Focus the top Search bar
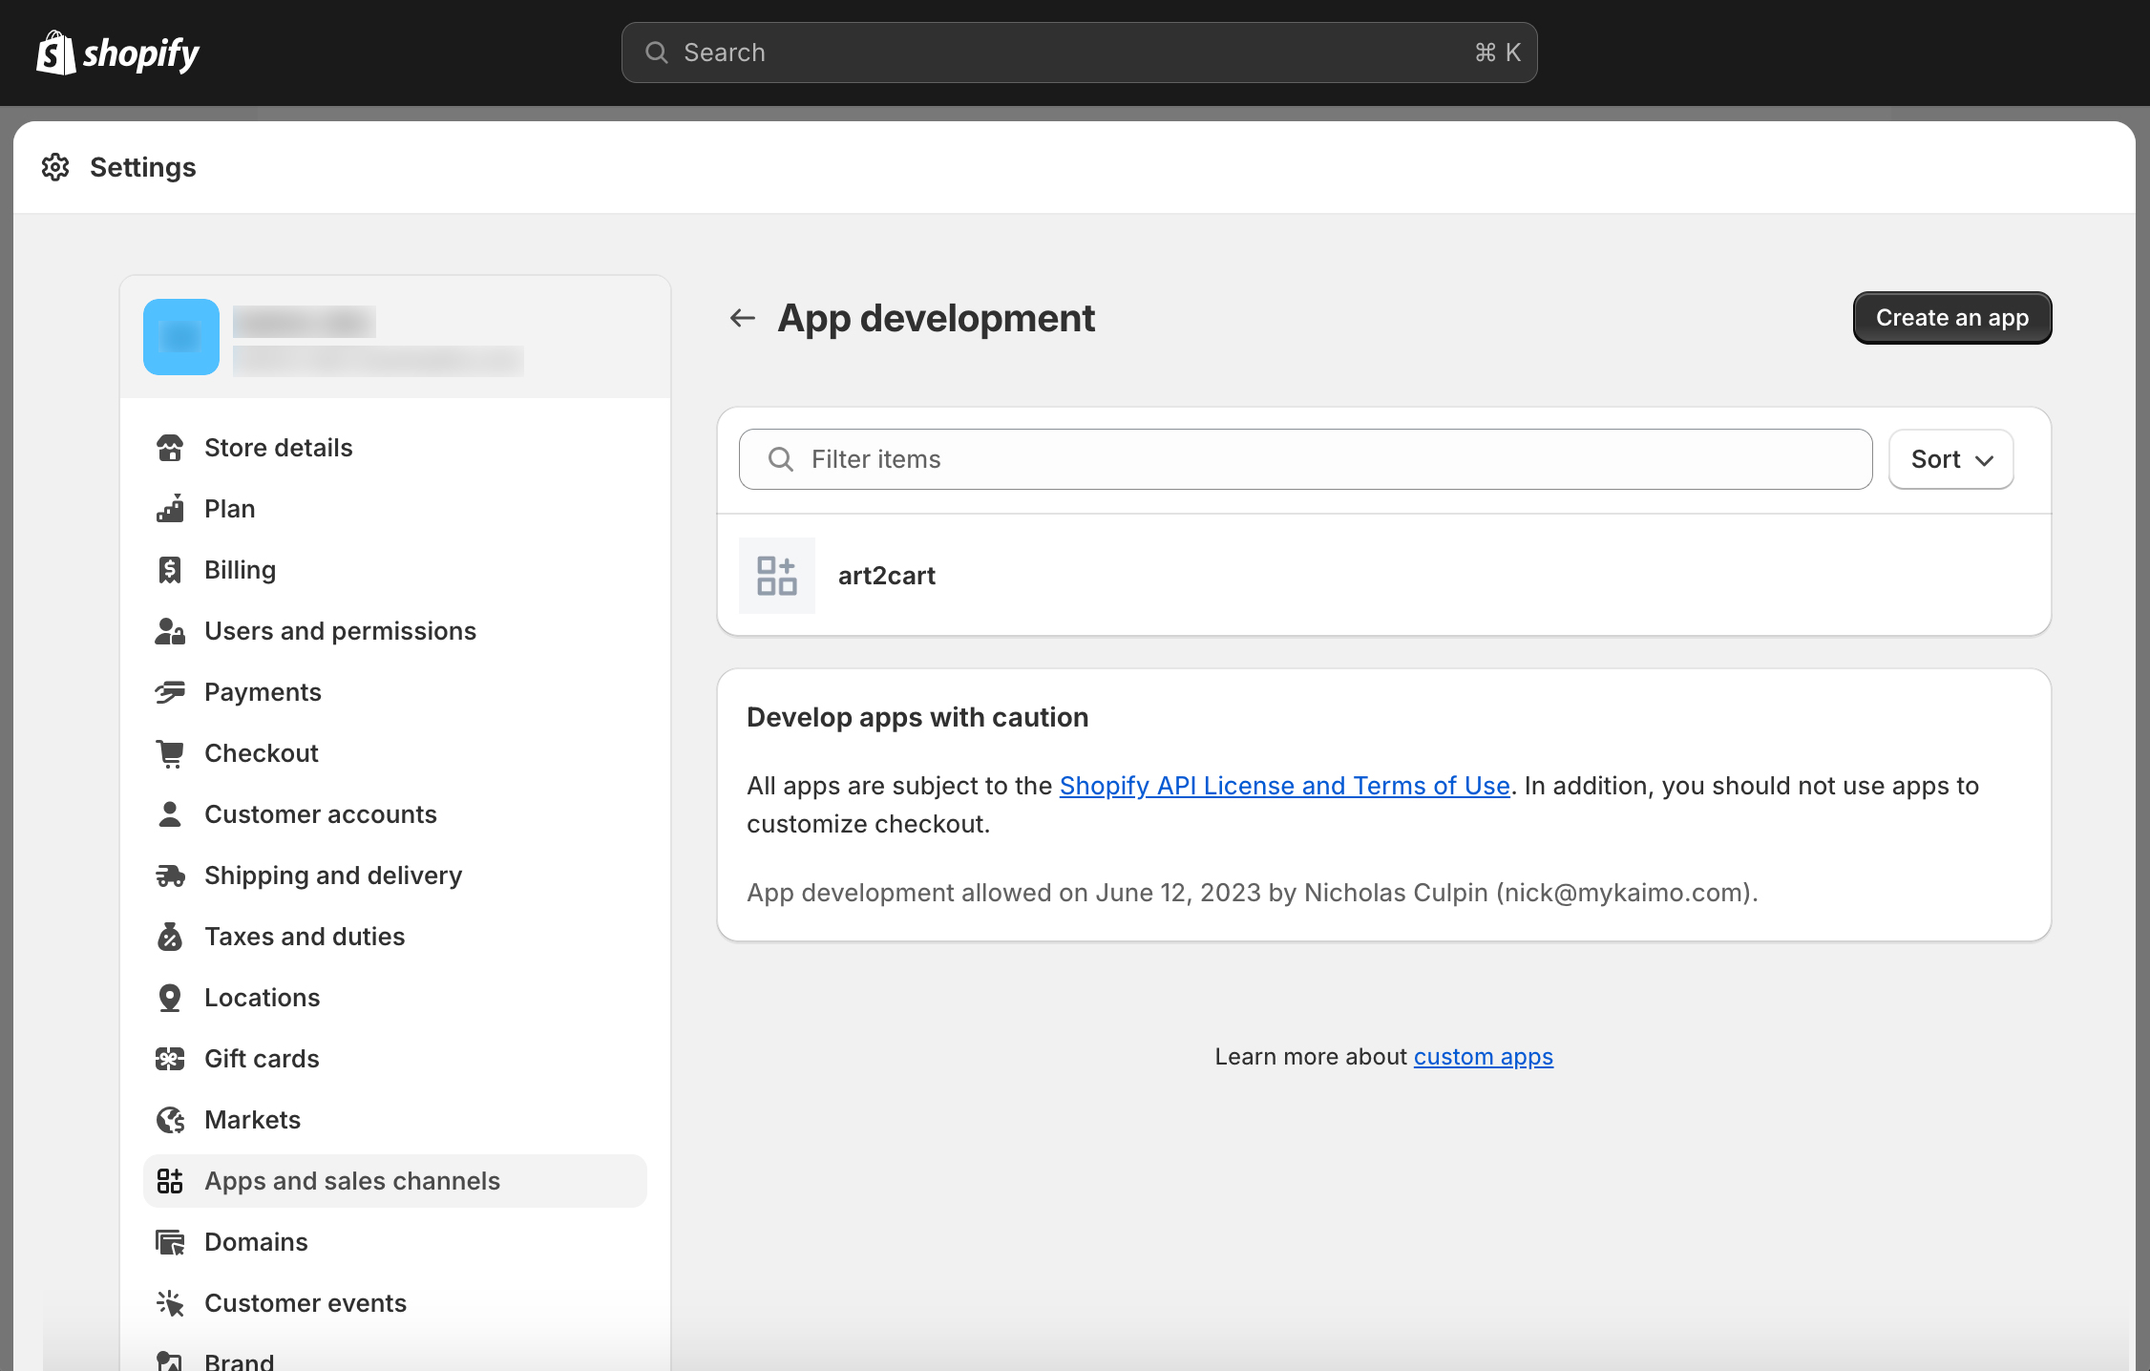This screenshot has width=2150, height=1371. tap(1079, 53)
